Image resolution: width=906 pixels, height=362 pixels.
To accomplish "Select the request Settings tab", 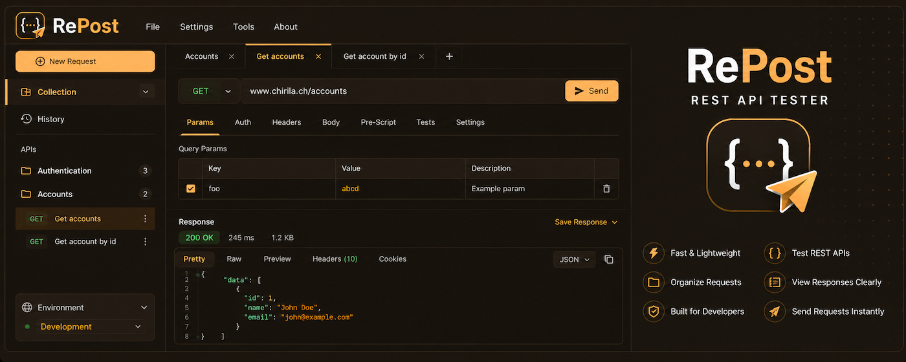I will [470, 122].
